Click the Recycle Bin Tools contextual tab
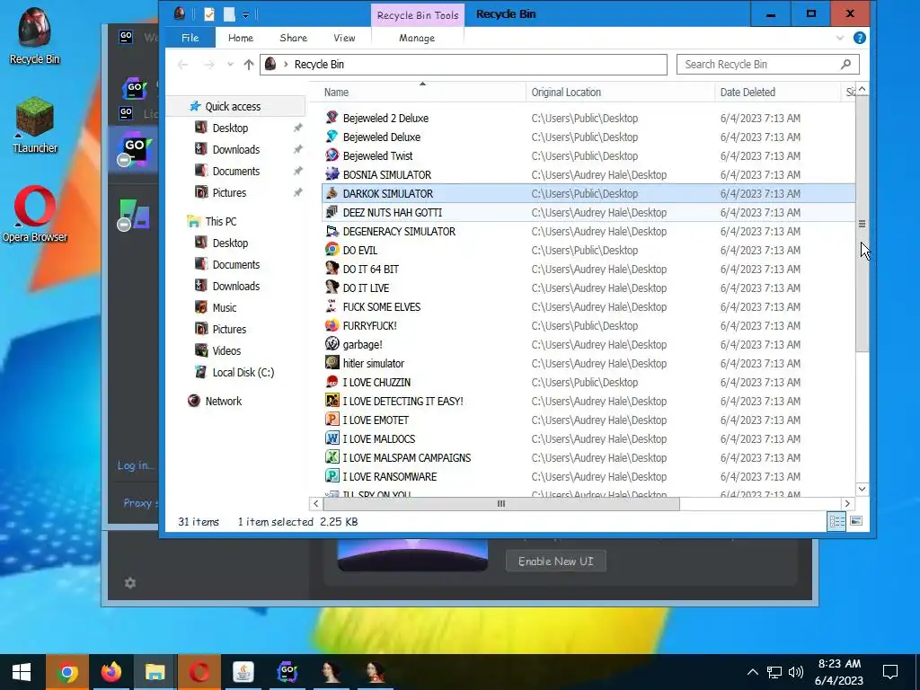The image size is (920, 690). (418, 15)
